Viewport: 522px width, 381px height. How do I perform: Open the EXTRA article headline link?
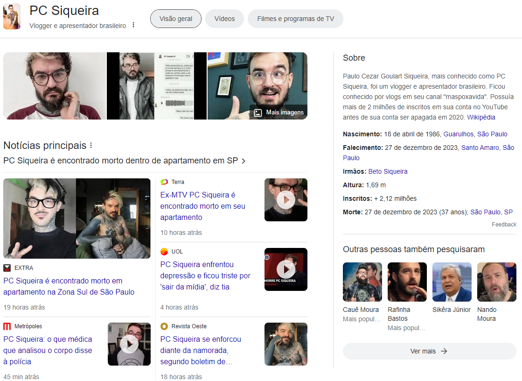pos(69,286)
